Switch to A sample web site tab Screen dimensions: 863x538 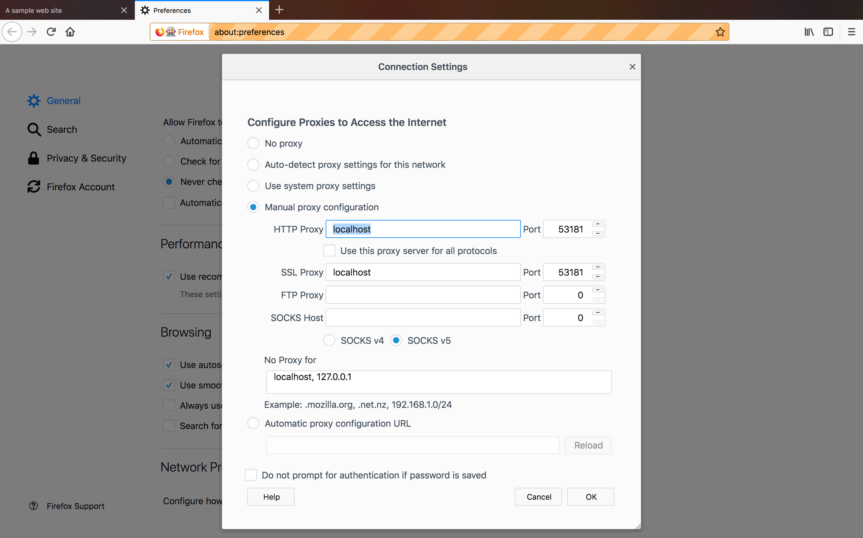pyautogui.click(x=57, y=10)
